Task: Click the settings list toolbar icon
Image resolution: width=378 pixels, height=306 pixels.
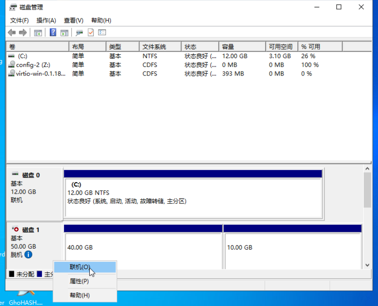Action: (102, 33)
